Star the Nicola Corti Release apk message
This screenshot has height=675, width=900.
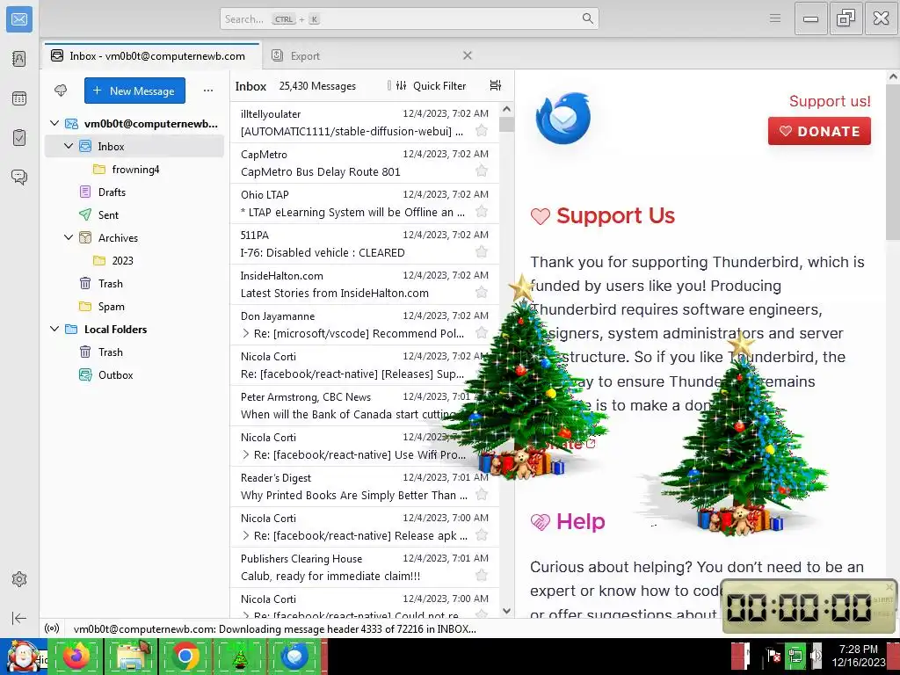point(482,535)
